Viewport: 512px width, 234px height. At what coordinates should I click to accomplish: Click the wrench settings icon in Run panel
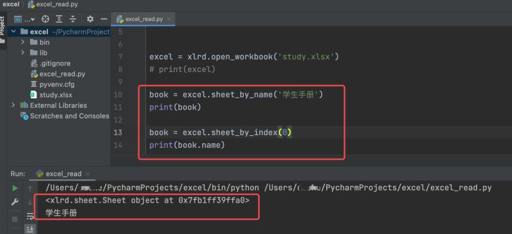[15, 202]
